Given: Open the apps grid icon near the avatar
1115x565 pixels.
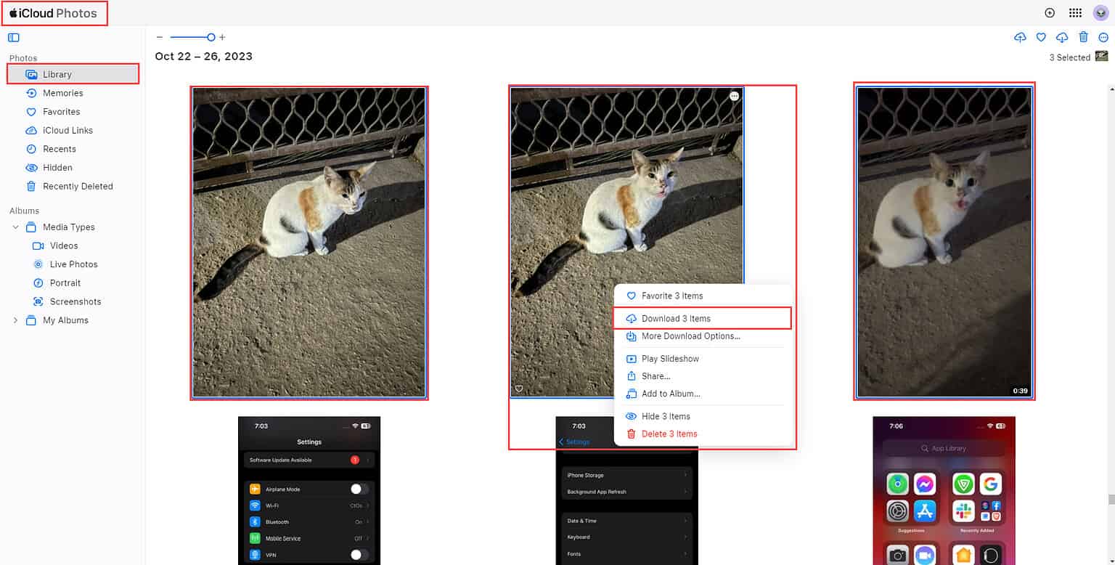Looking at the screenshot, I should [1075, 12].
